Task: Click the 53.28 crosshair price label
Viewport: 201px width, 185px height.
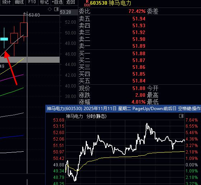Action: click(65, 12)
